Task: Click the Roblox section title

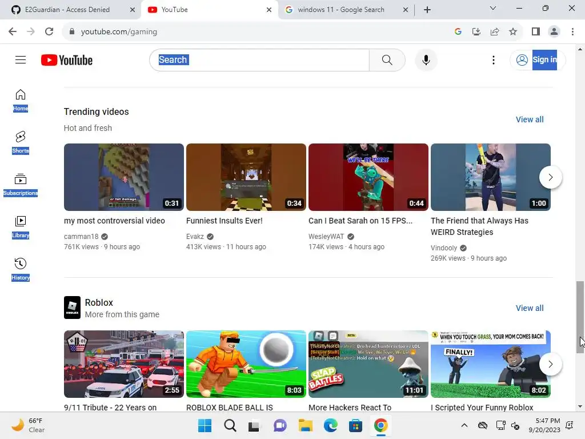Action: click(x=99, y=302)
